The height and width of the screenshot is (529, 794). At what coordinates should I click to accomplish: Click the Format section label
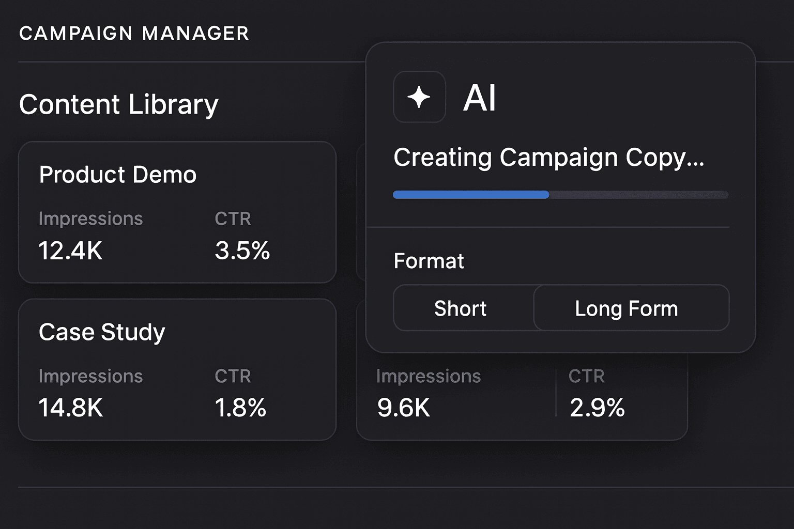click(x=429, y=261)
